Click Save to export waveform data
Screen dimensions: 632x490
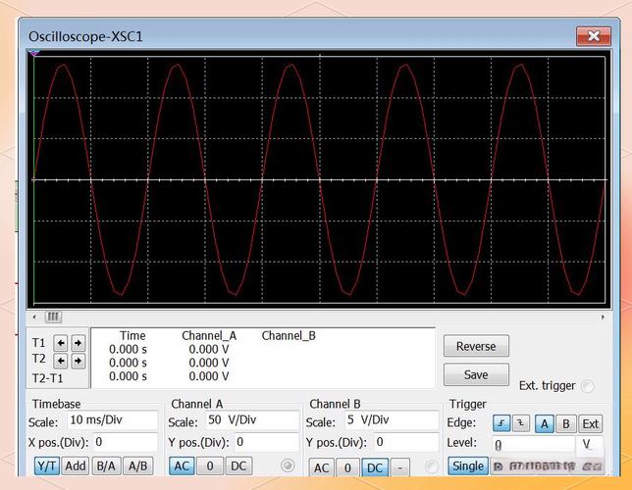coord(476,374)
